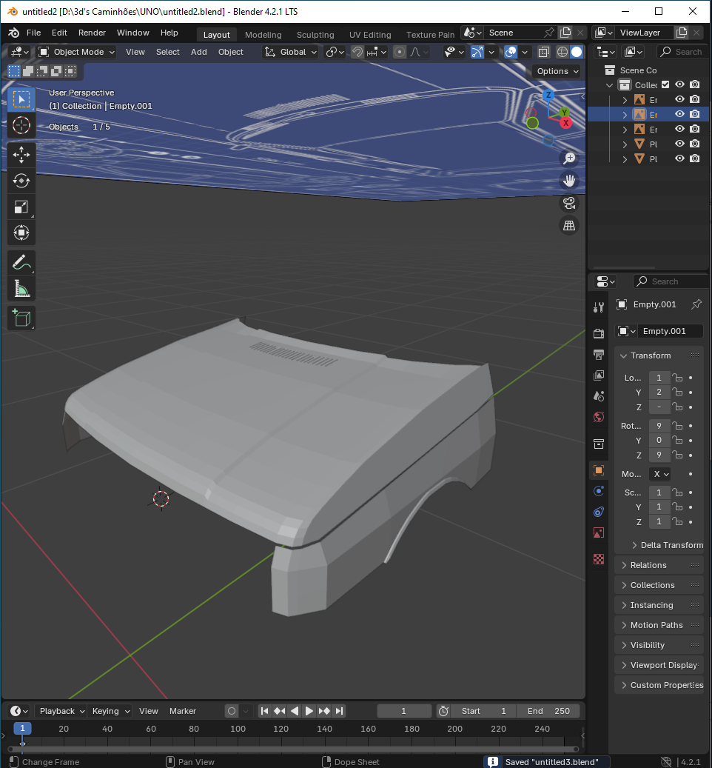Open the Tool properties tab
712x768 pixels.
[599, 307]
